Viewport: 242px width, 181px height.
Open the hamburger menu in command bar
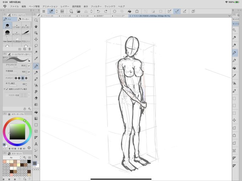point(44,11)
